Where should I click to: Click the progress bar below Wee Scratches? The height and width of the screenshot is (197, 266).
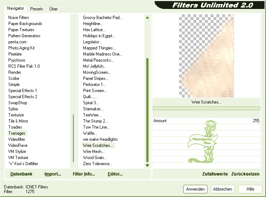(x=206, y=108)
